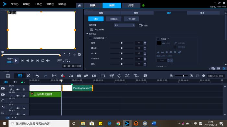Fit project in timeline window
This screenshot has width=227, height=127.
click(x=197, y=76)
